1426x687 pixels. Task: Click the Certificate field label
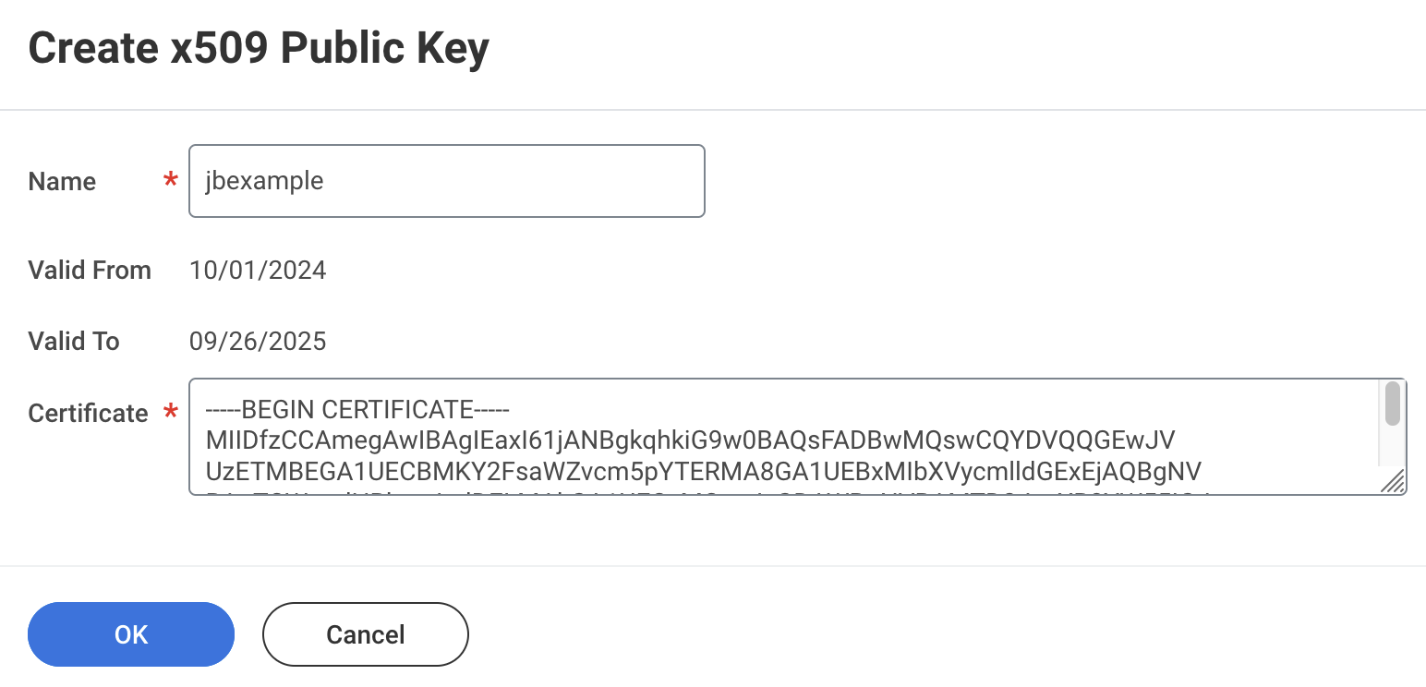click(x=88, y=414)
